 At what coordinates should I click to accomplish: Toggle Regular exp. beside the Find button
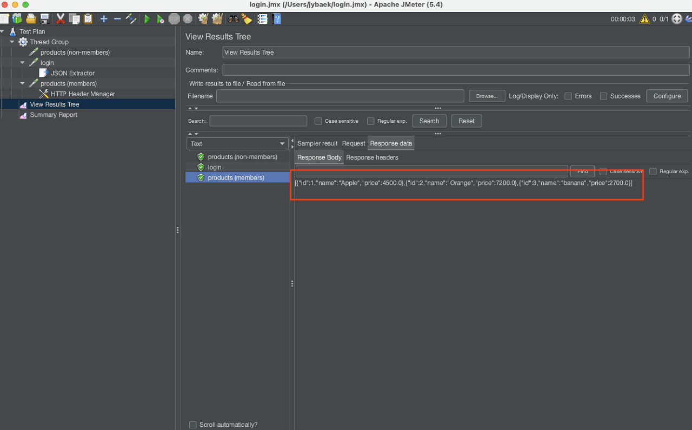click(653, 171)
